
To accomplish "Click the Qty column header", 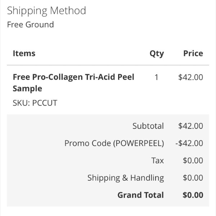I will point(157,54).
